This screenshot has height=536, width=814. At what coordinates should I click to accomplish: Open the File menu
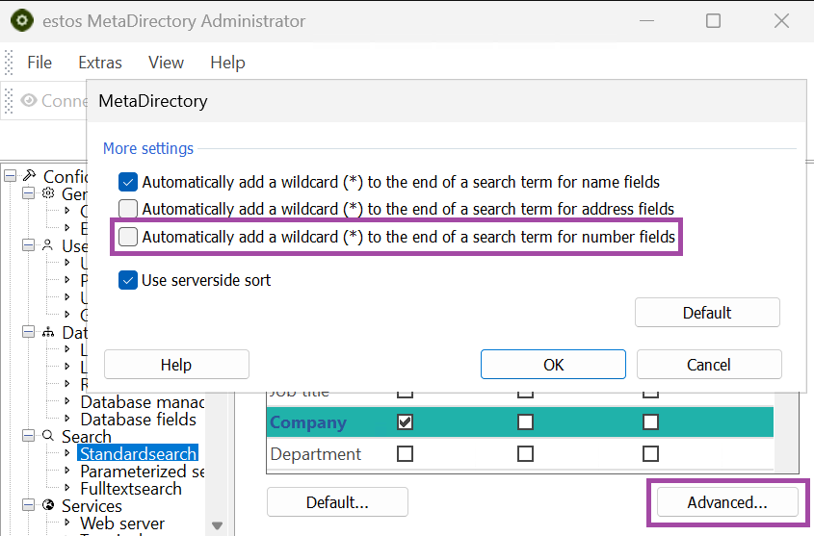coord(39,63)
